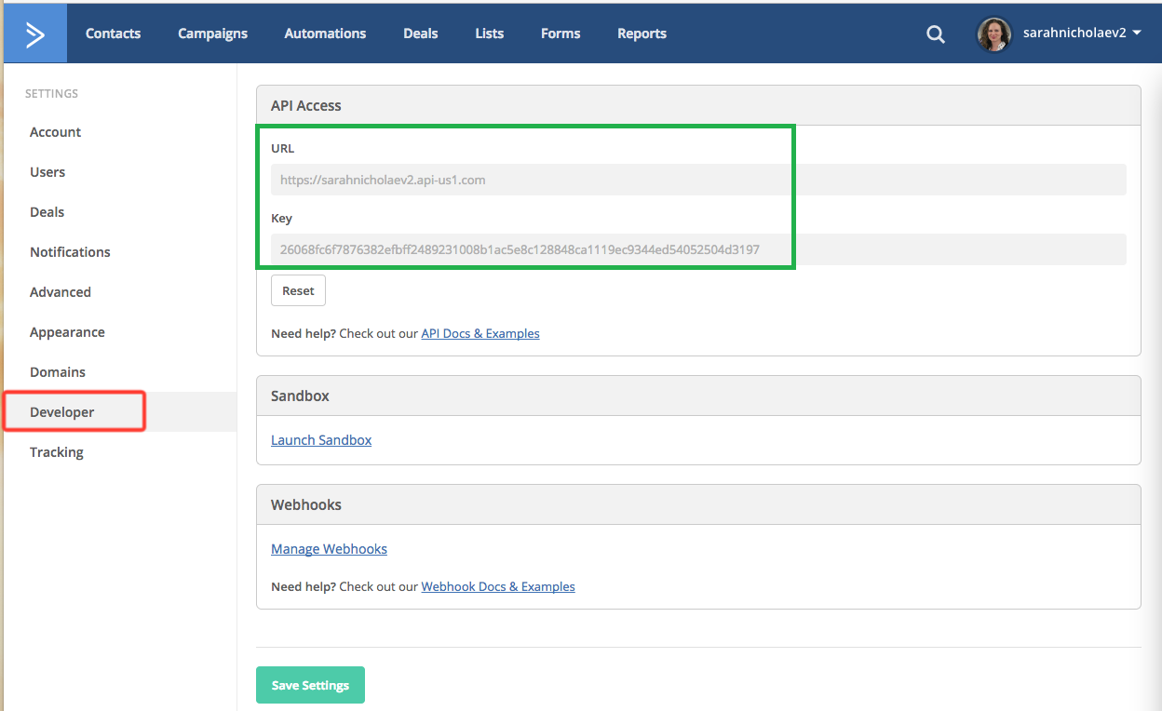
Task: Launch the Sandbox environment
Action: coord(321,439)
